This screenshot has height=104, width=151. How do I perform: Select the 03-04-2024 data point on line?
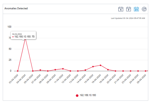point(18,71)
